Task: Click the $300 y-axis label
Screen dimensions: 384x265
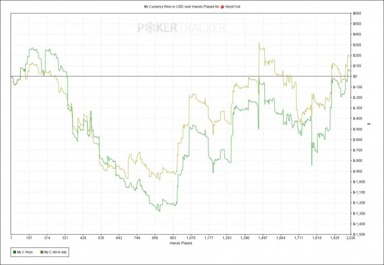Action: click(357, 45)
